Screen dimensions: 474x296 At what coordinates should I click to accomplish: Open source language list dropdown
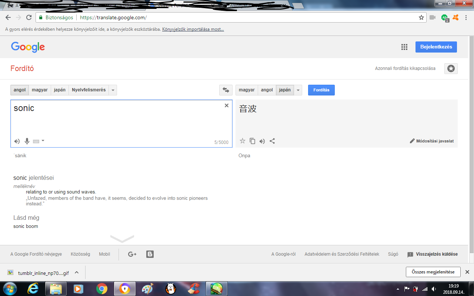pos(113,90)
